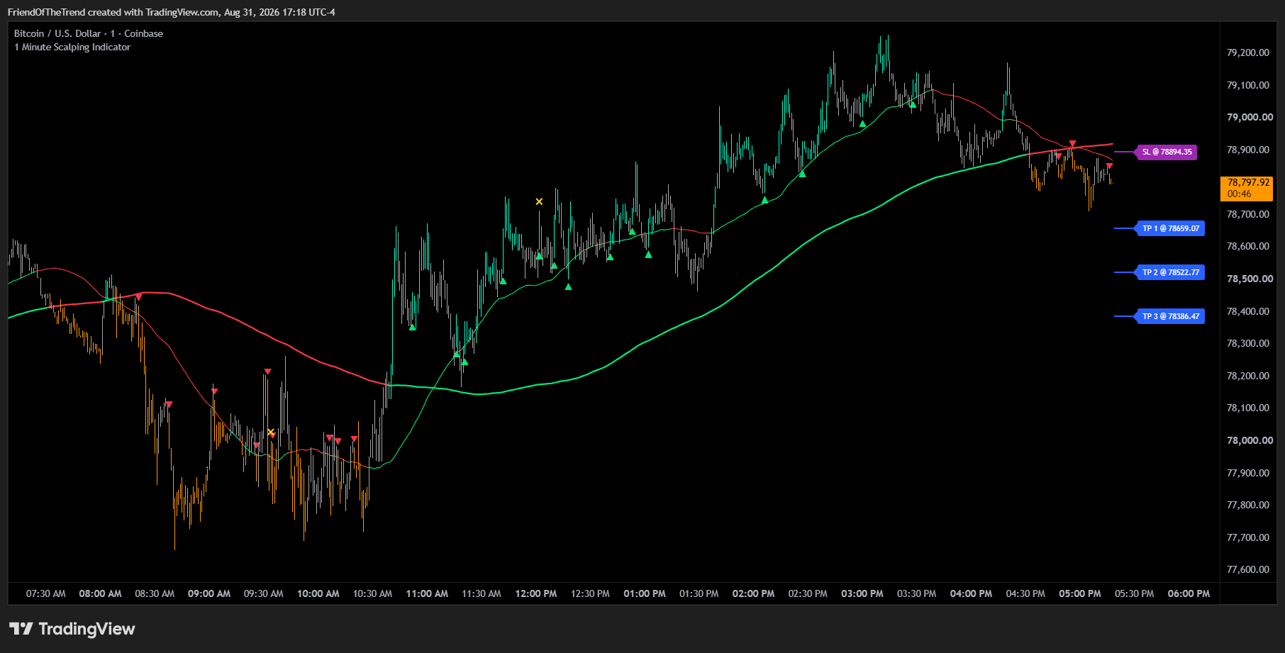Click the 07:30 AM time axis label
This screenshot has height=653, width=1285.
pos(46,593)
